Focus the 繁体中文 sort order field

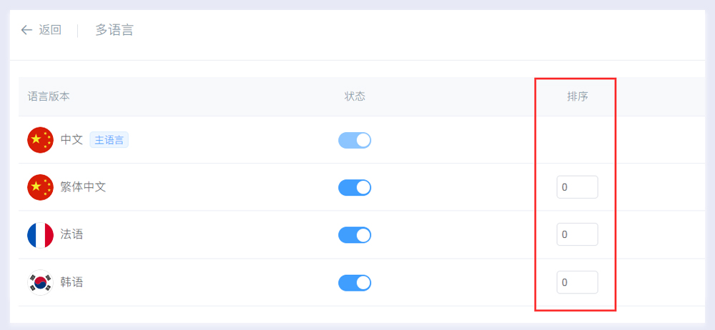click(x=577, y=187)
